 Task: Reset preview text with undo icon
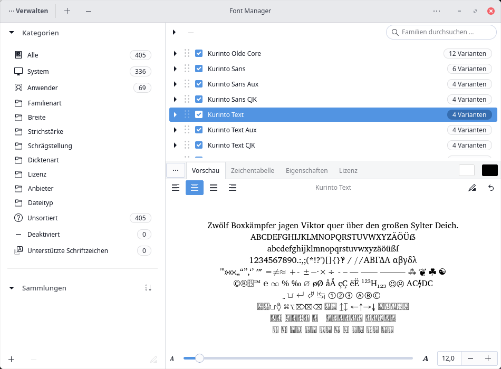(491, 188)
